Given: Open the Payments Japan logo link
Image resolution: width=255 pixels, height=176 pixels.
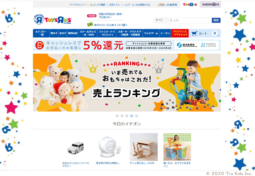Looking at the screenshot, I should pos(208,45).
